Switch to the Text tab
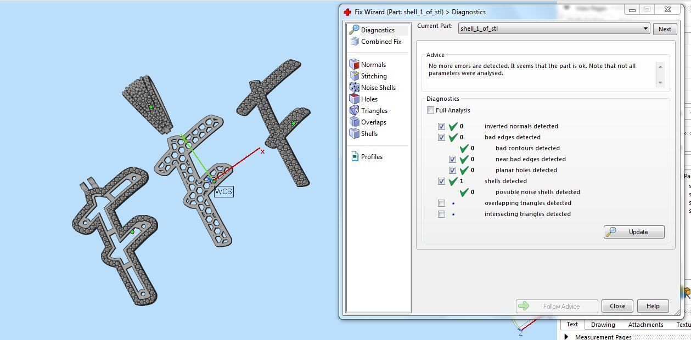 tap(572, 325)
